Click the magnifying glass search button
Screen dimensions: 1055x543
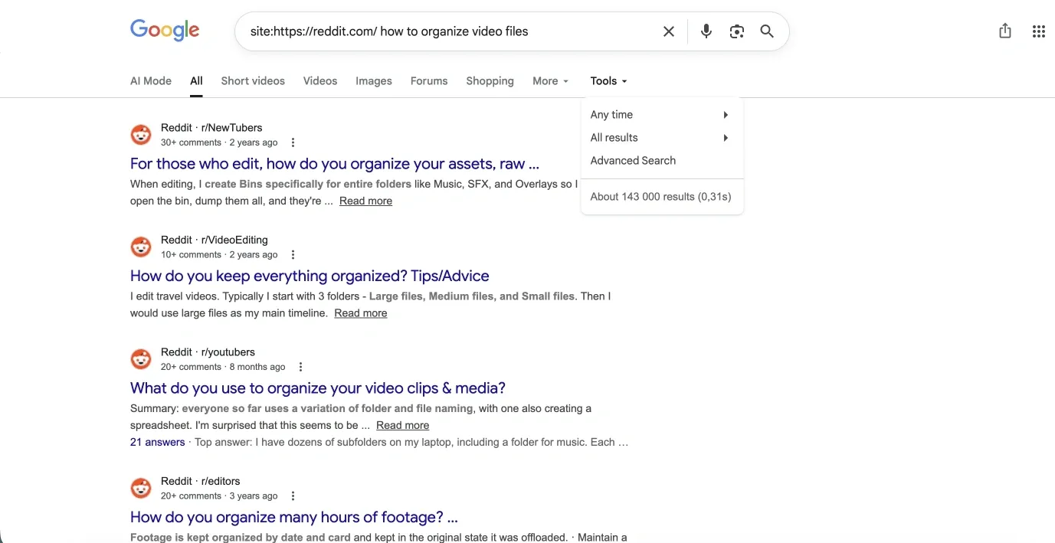coord(767,31)
